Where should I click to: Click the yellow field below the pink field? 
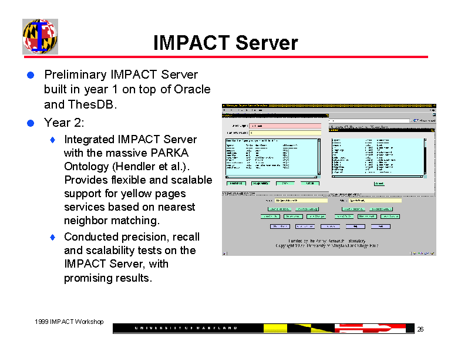tap(285, 133)
